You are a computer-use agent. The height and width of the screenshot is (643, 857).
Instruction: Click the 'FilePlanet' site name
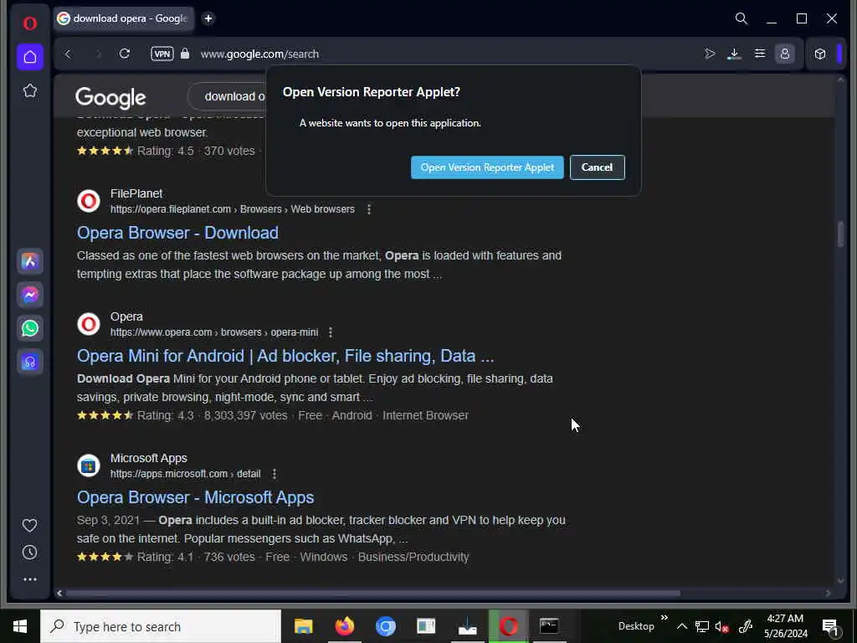click(136, 193)
